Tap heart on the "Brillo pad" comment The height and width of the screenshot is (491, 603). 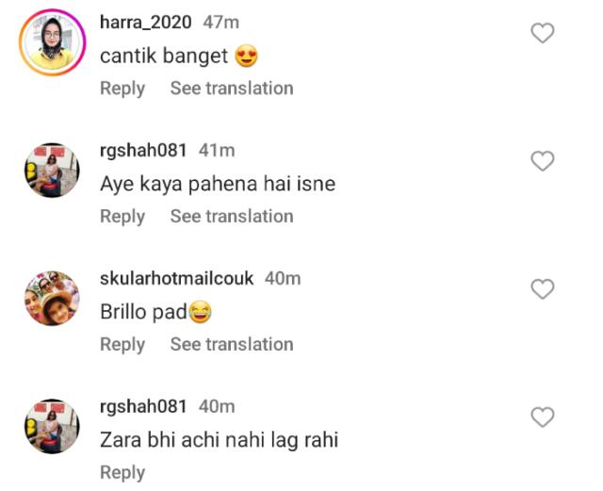543,289
